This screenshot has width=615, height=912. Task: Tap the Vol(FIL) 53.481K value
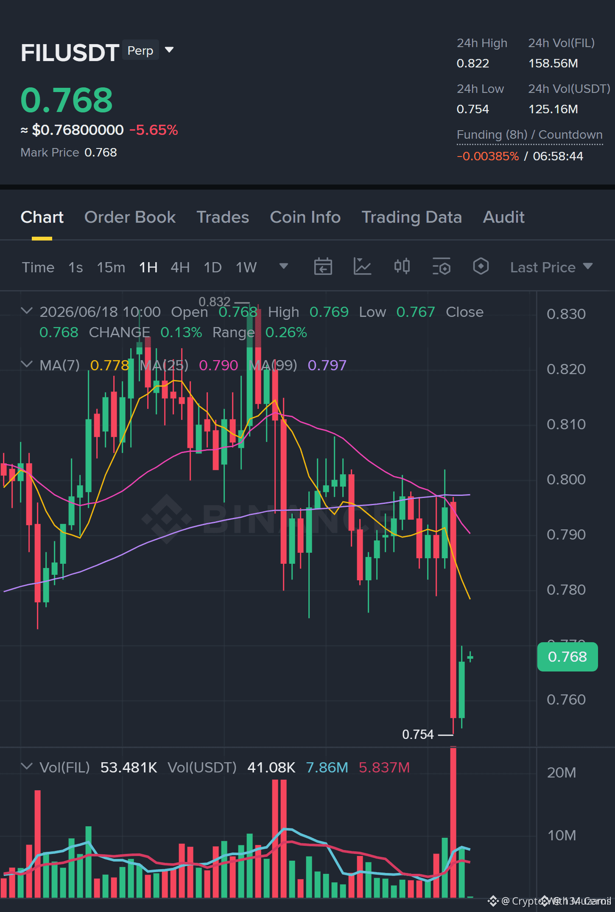coord(129,767)
